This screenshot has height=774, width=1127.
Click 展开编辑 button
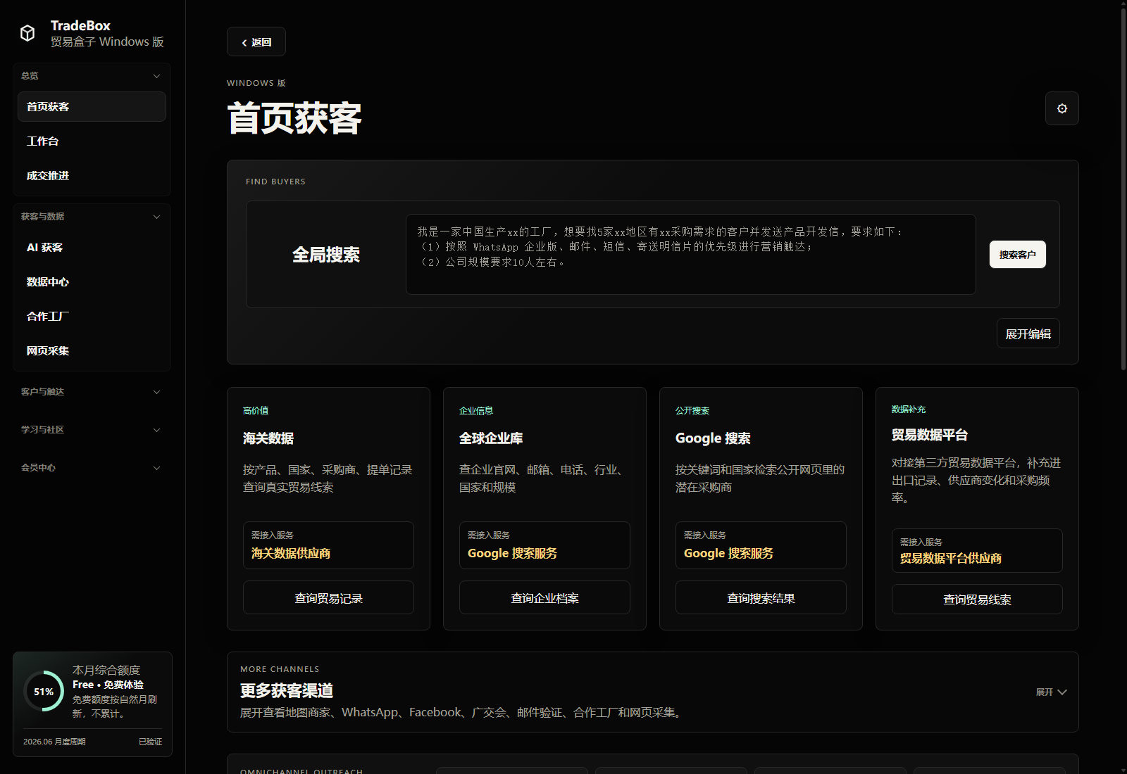(x=1028, y=334)
